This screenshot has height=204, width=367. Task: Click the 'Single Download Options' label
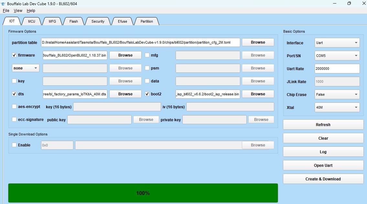pos(28,134)
